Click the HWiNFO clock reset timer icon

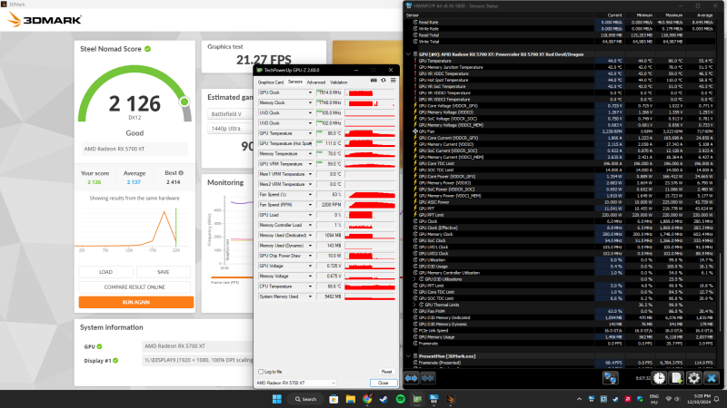(x=660, y=378)
